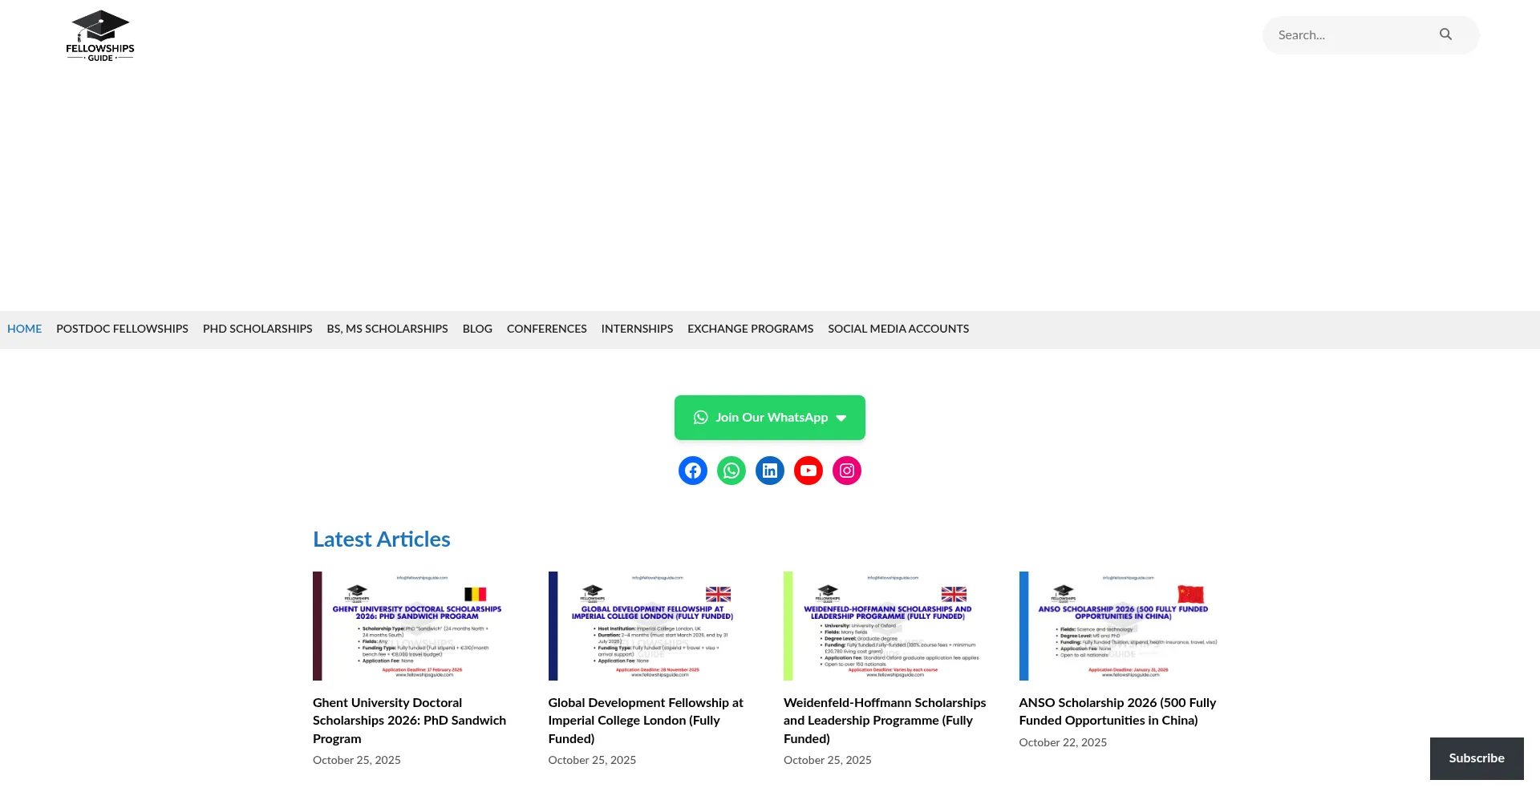Open the LinkedIn social icon
The height and width of the screenshot is (796, 1540).
point(769,471)
